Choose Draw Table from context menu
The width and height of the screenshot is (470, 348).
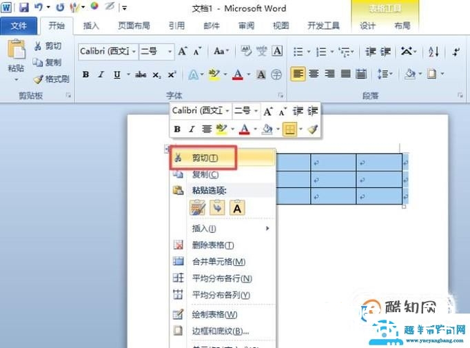pyautogui.click(x=223, y=314)
